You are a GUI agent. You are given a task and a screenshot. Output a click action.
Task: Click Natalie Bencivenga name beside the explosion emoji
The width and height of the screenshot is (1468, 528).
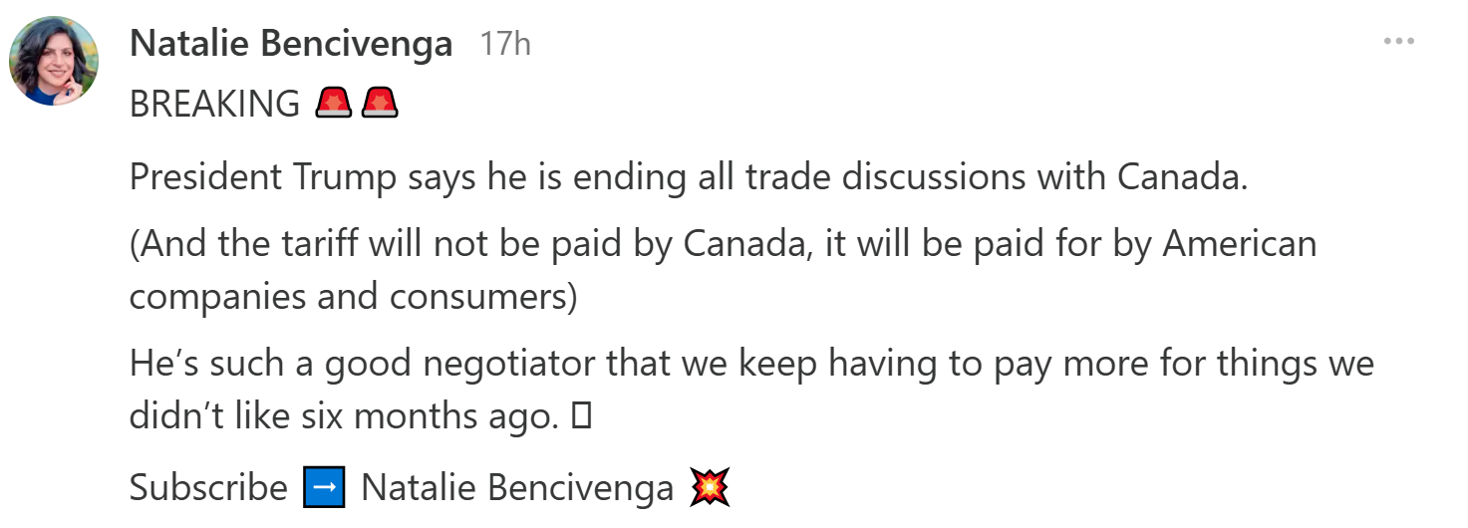point(517,488)
